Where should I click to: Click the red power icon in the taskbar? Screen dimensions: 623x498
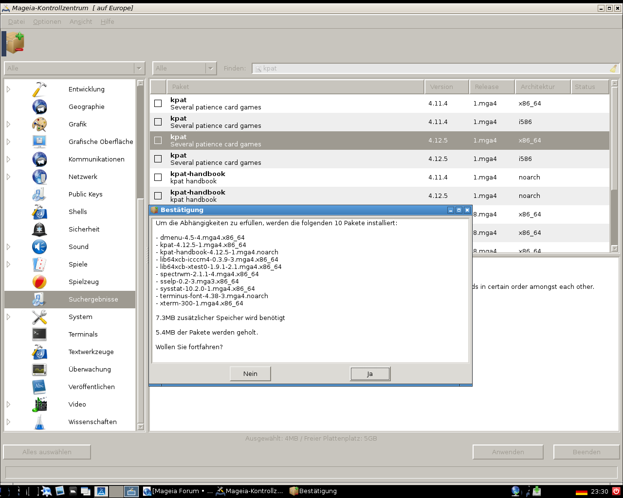[x=616, y=491]
